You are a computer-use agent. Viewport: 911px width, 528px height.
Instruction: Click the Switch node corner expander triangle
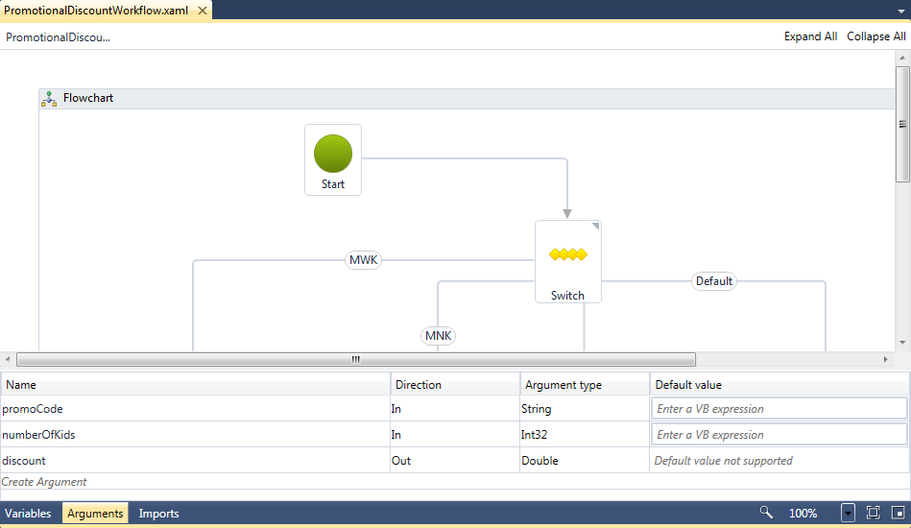[x=595, y=226]
